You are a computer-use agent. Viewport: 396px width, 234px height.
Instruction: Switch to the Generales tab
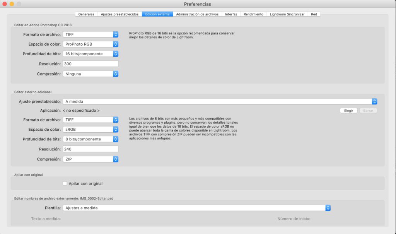pos(86,14)
